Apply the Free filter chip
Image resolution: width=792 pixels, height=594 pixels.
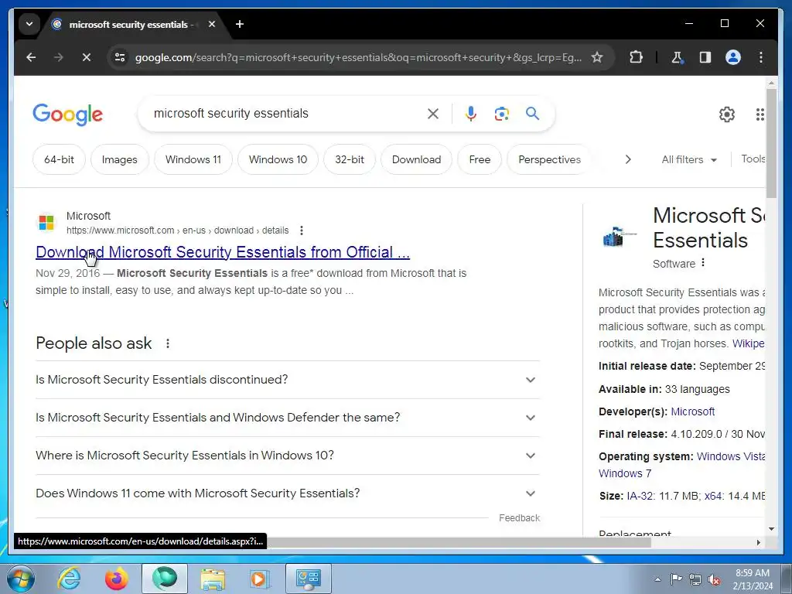click(480, 159)
